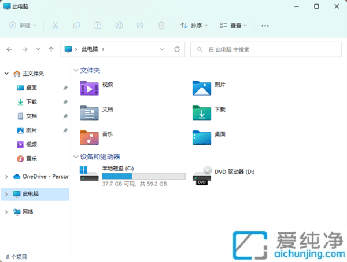Expand the OneDrive - Personal node
Image resolution: width=347 pixels, height=262 pixels.
point(6,177)
